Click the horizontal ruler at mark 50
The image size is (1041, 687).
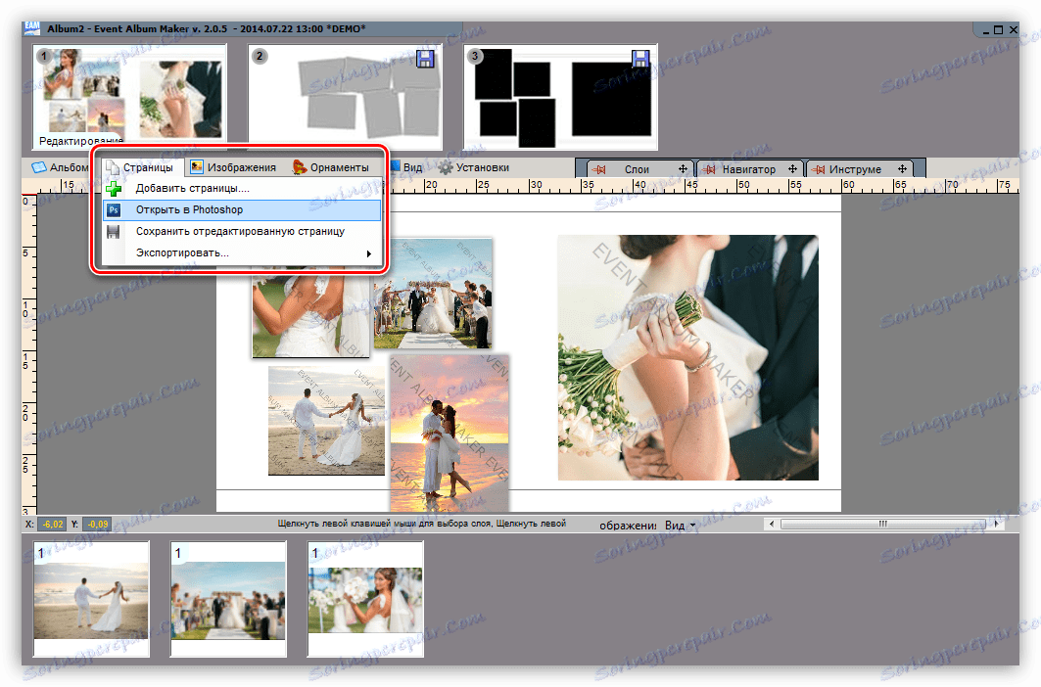pyautogui.click(x=743, y=185)
